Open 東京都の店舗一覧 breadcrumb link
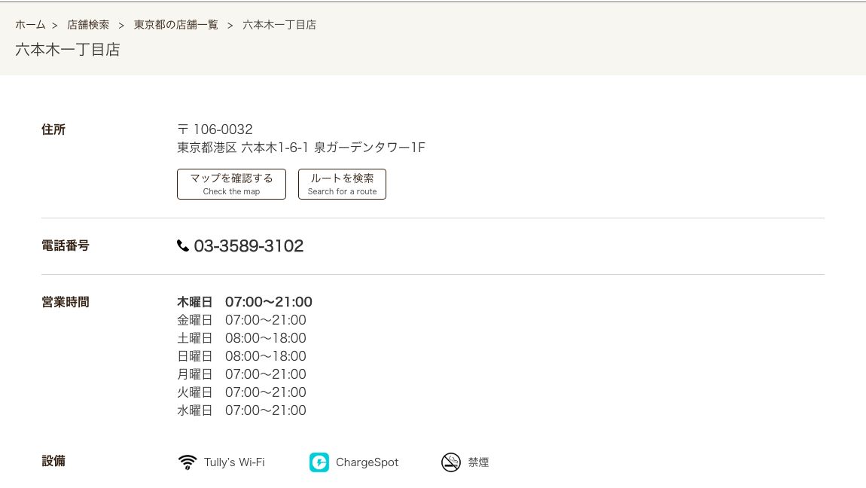 (x=176, y=25)
